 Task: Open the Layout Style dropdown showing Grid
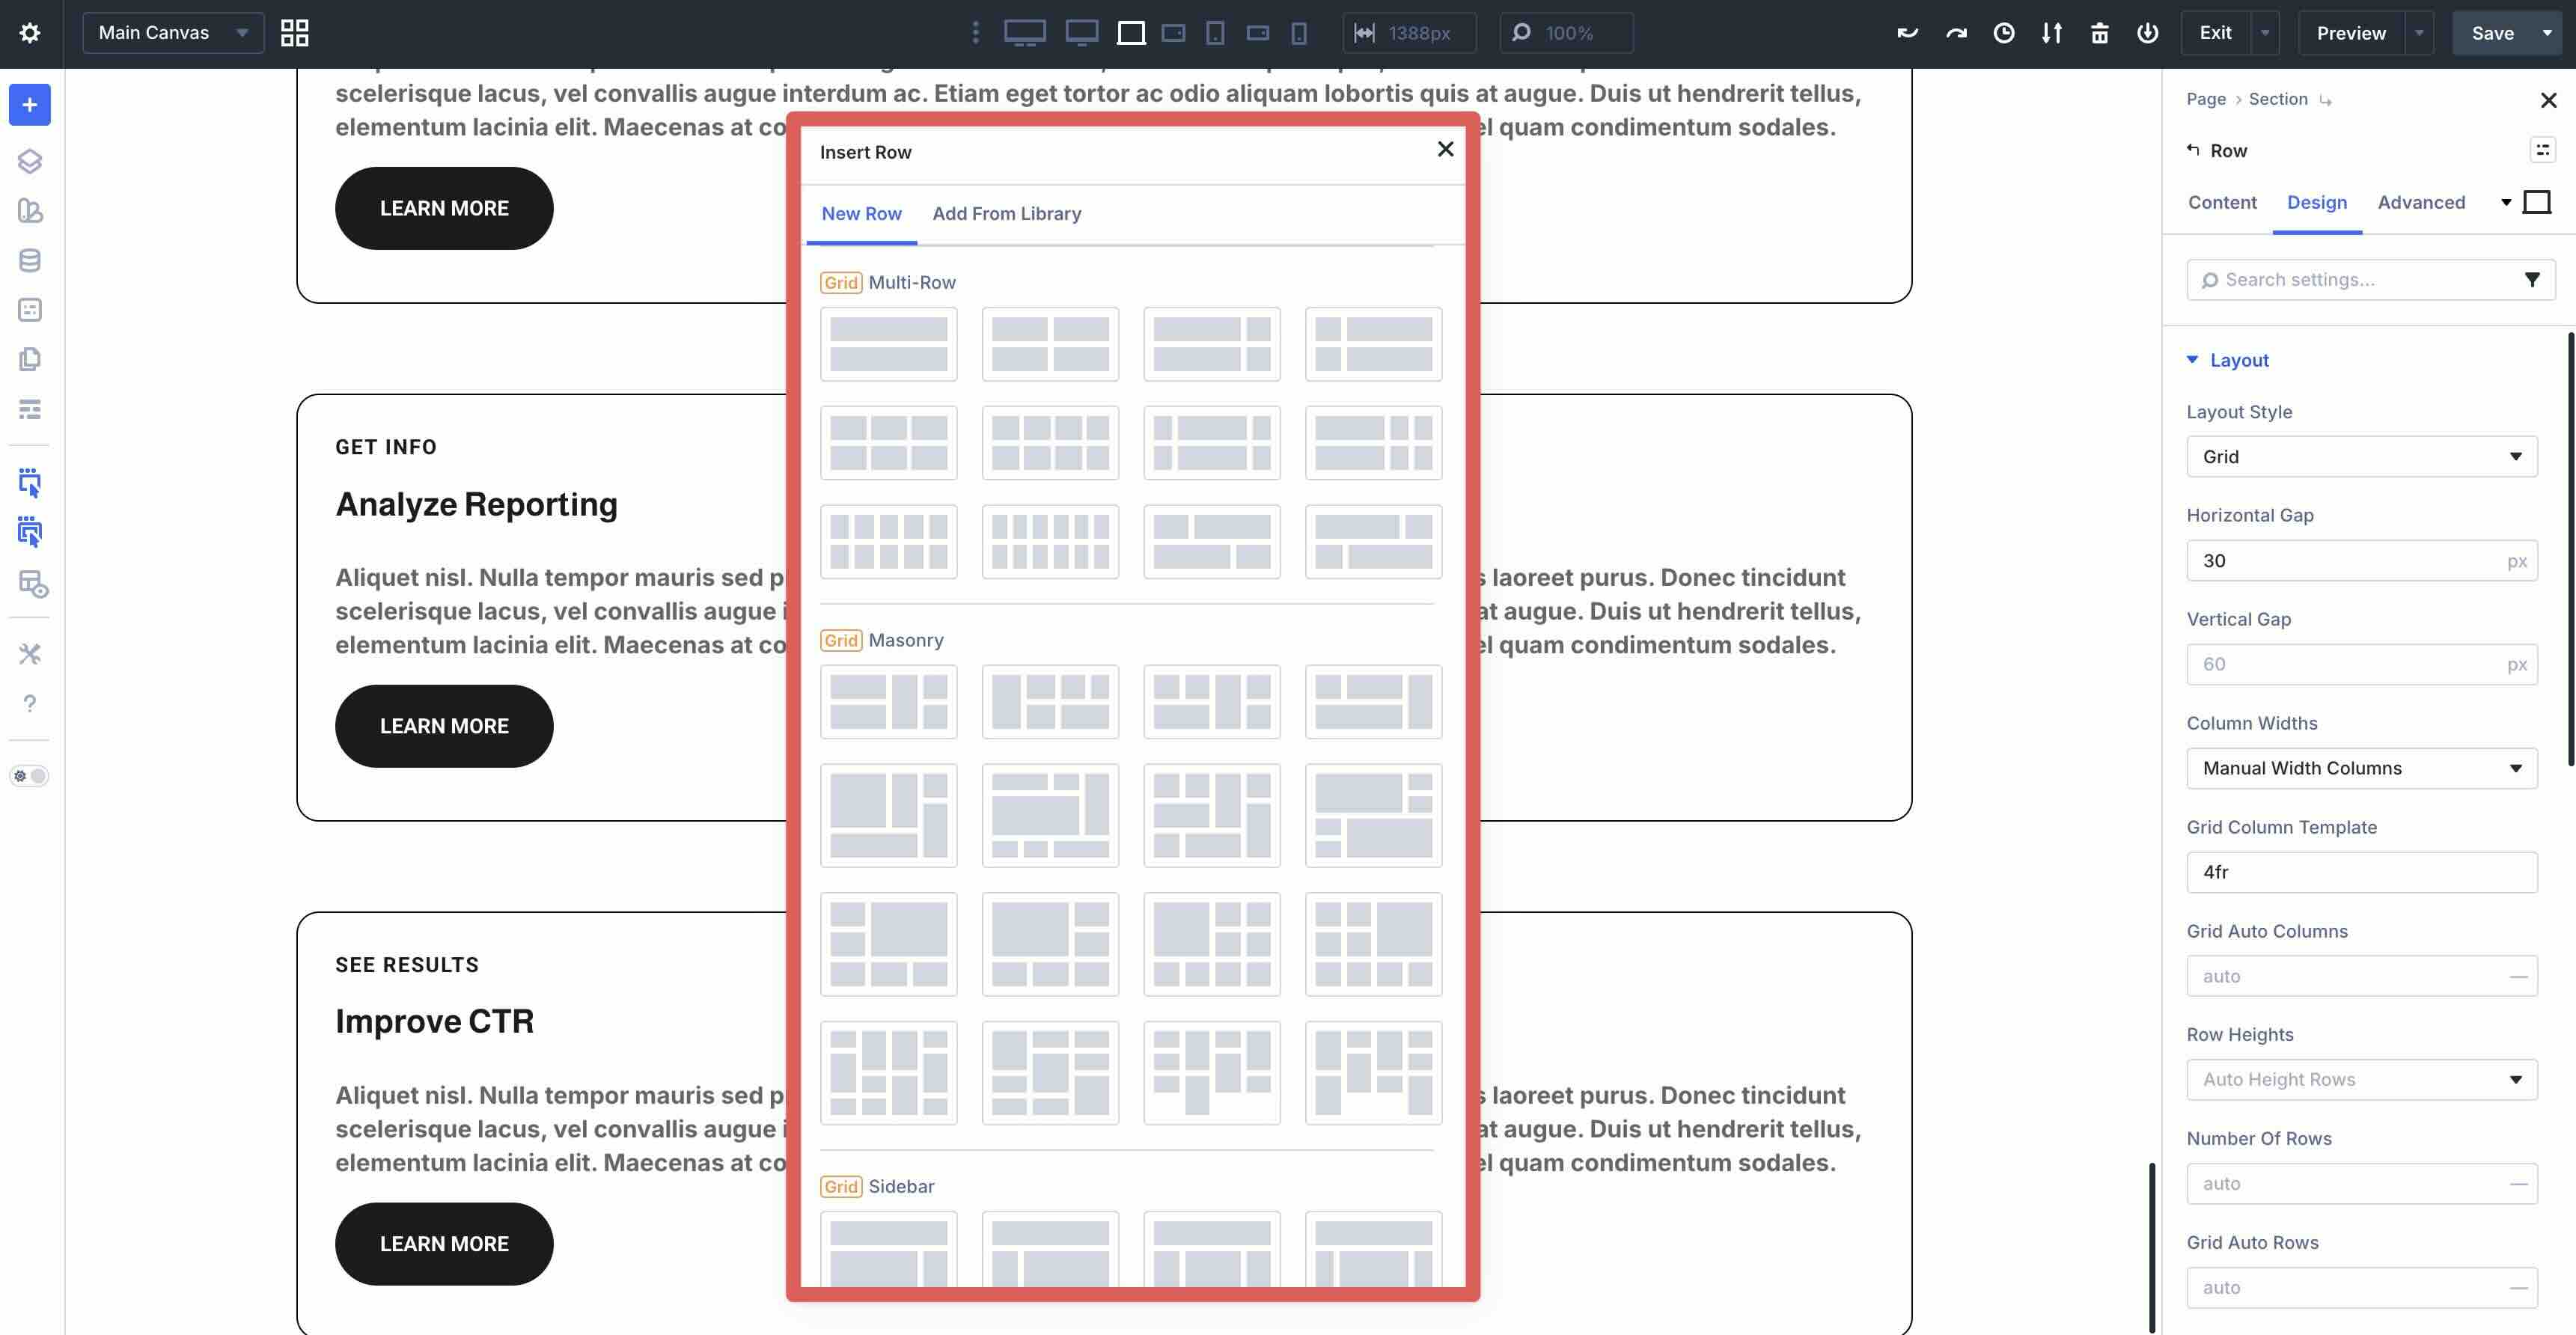pyautogui.click(x=2361, y=456)
